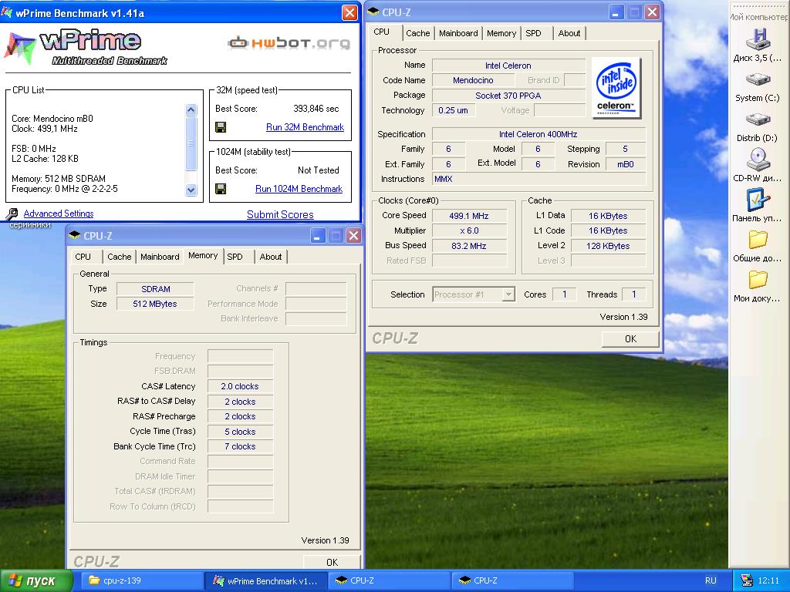This screenshot has height=592, width=790.
Task: Click the save icon beside Run 1024M Benchmark
Action: pos(220,189)
